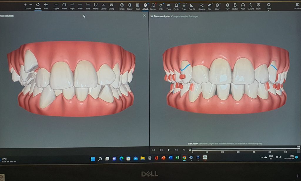Image resolution: width=301 pixels, height=181 pixels.
Task: Select the Pontic tool
Action: [x=176, y=6]
